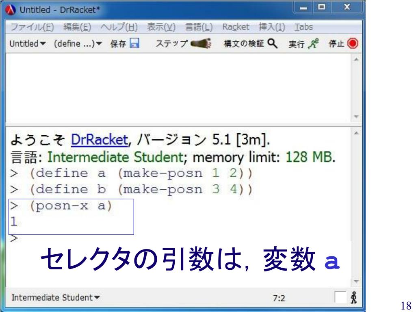The height and width of the screenshot is (312, 416).
Task: Click the 実行 run button label
Action: [x=297, y=43]
